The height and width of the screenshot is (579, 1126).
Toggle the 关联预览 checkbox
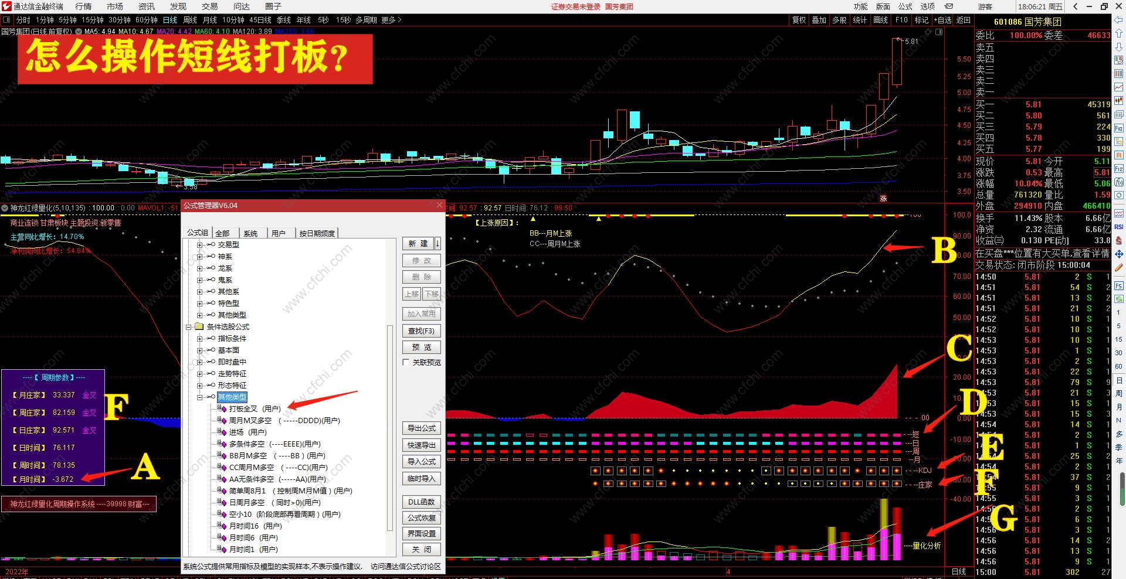(406, 362)
